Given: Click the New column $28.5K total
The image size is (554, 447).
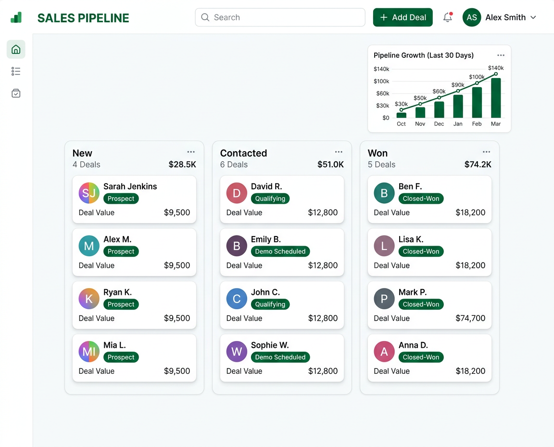Looking at the screenshot, I should pyautogui.click(x=182, y=165).
